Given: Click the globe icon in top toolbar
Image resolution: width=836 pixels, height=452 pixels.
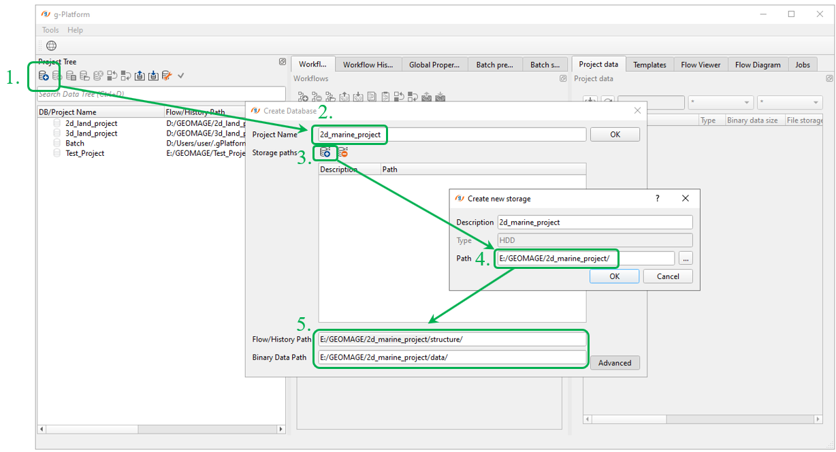Looking at the screenshot, I should pos(51,46).
